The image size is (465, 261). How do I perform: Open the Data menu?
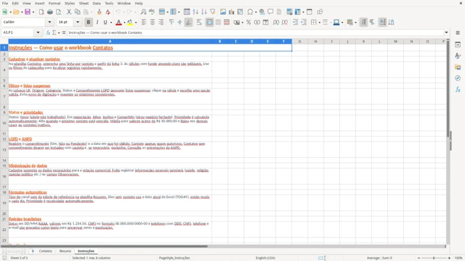[96, 3]
